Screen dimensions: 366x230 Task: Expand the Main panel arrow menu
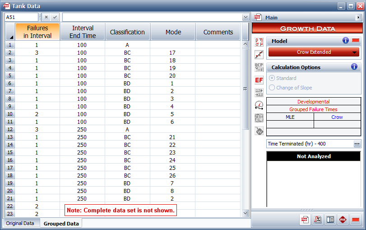tap(358, 18)
